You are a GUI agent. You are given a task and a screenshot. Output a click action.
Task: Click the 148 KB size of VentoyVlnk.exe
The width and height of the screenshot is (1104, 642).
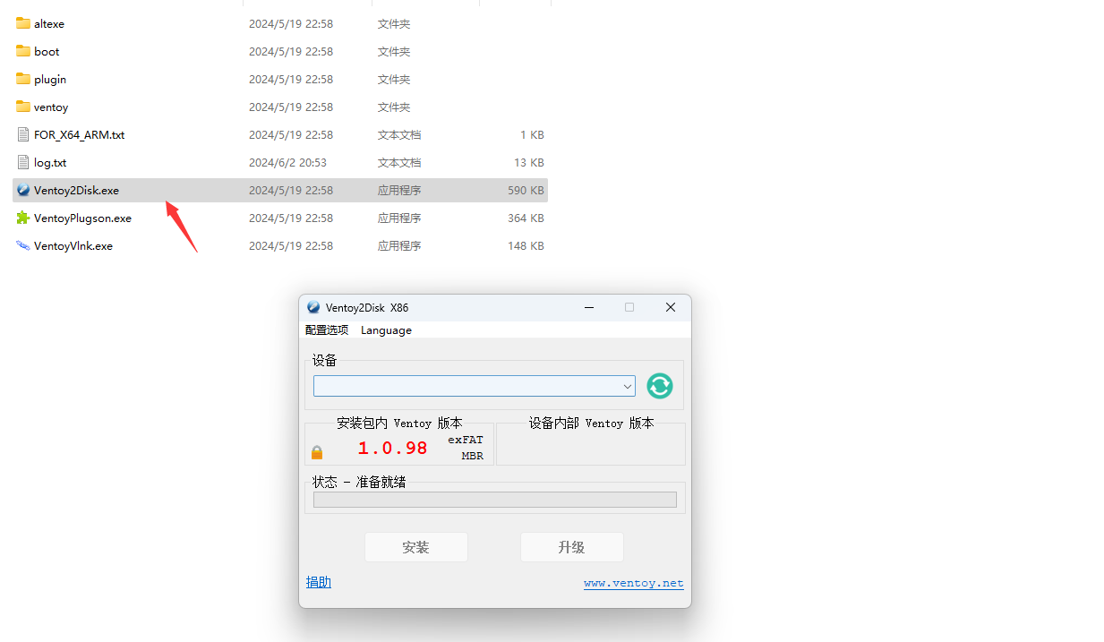click(x=526, y=245)
